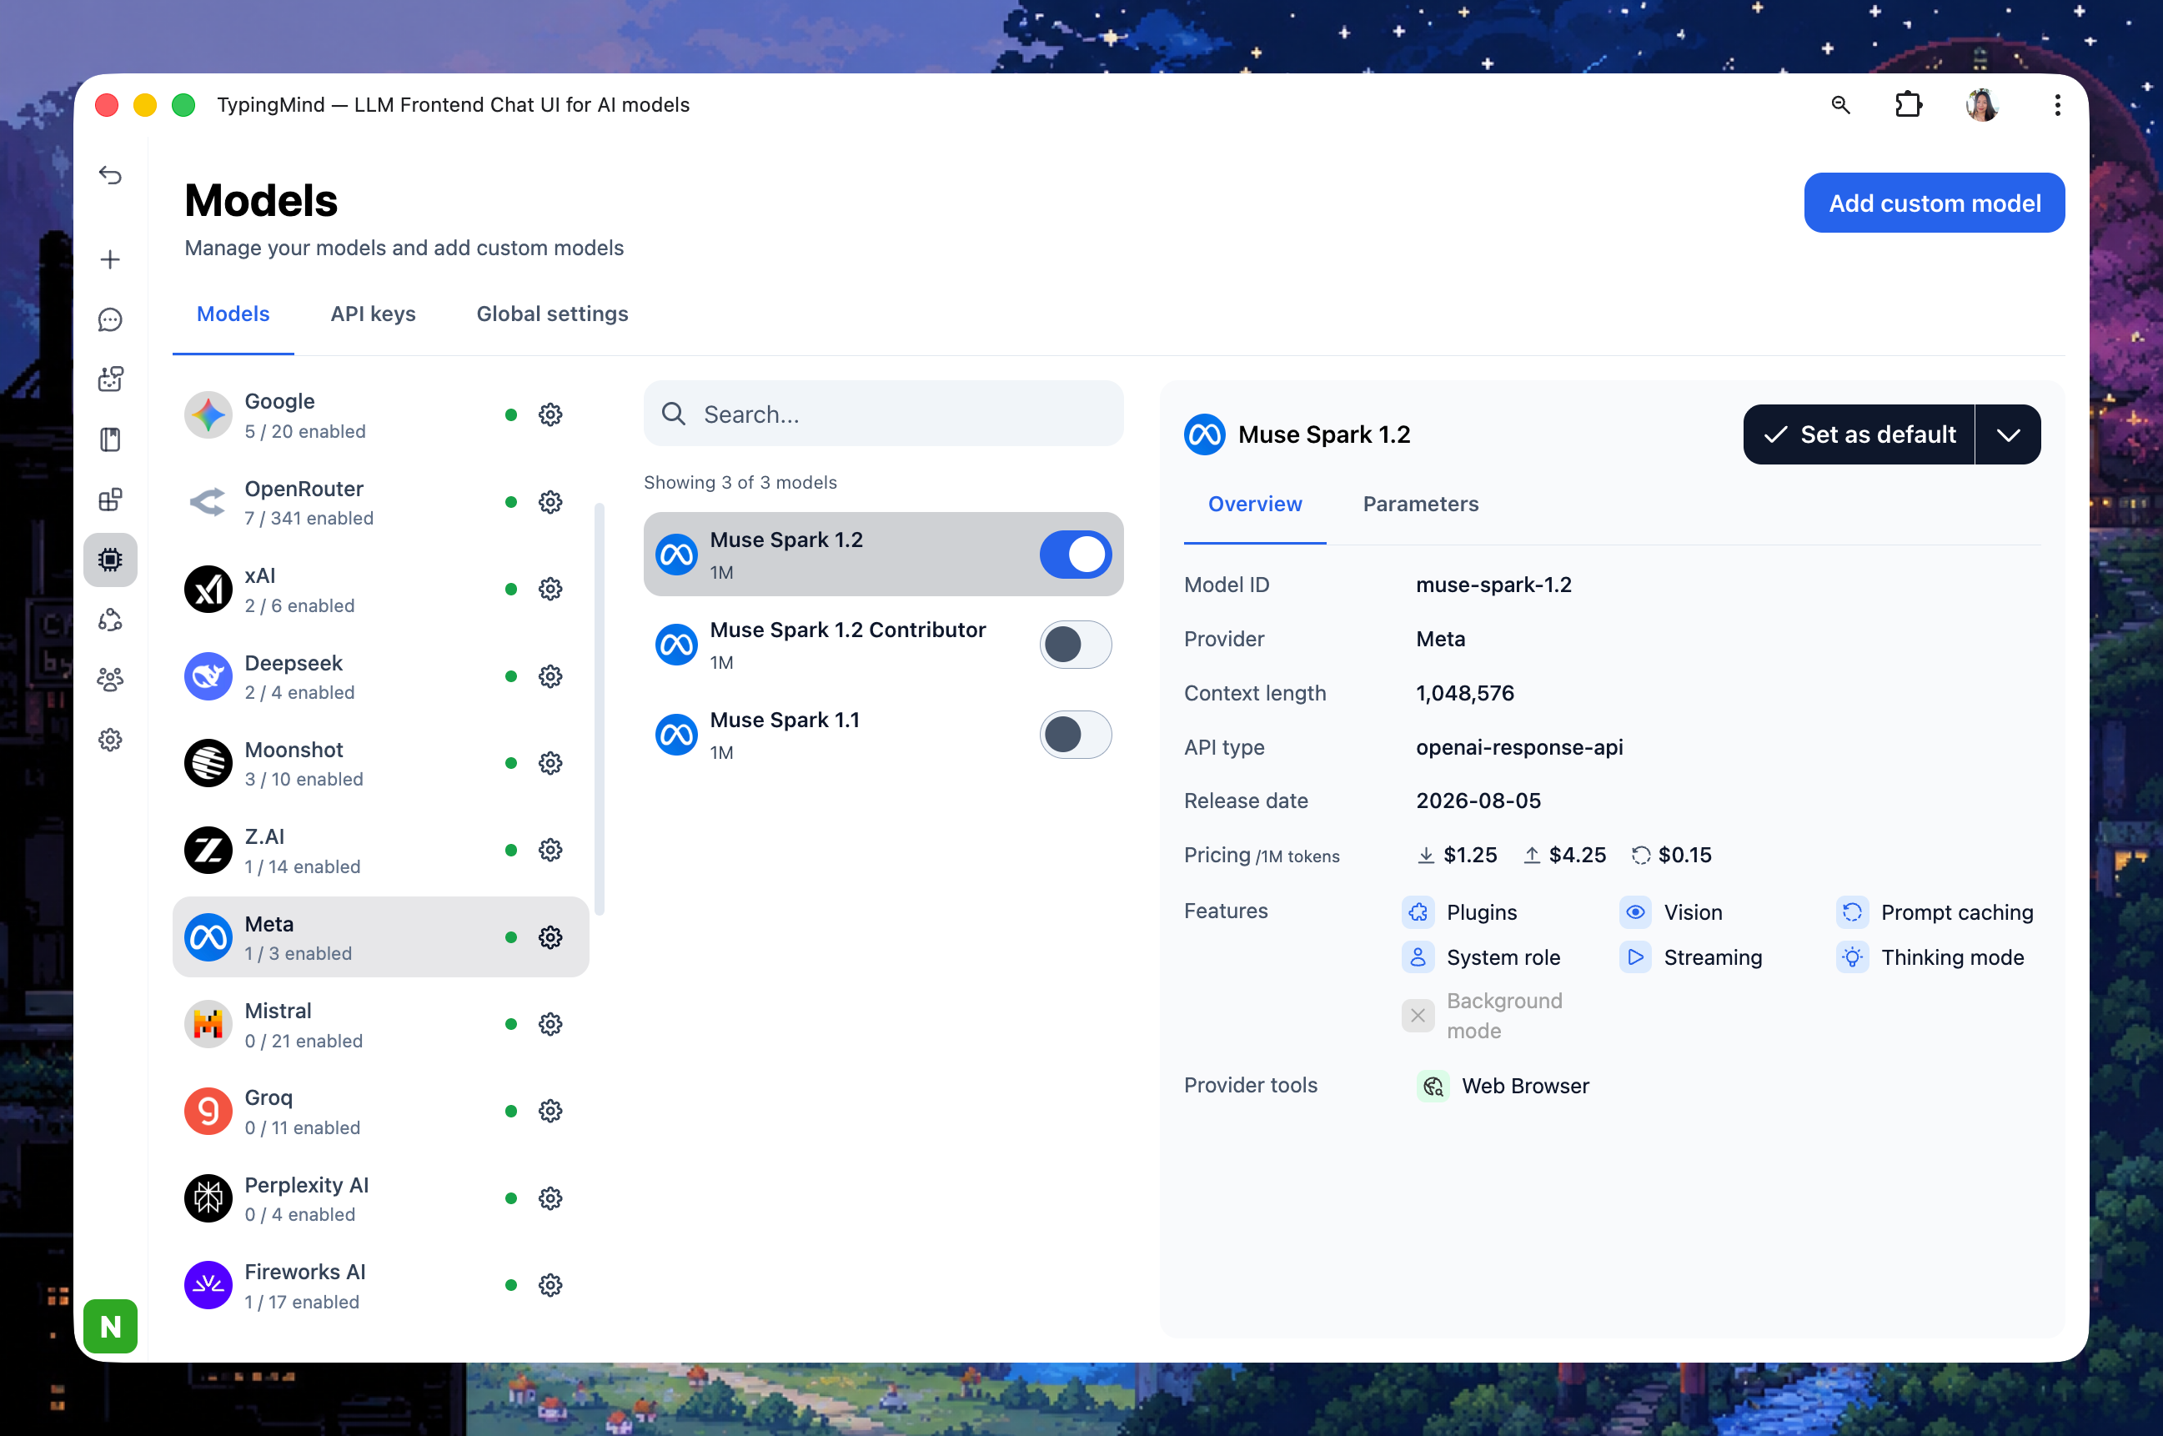Open the AI agents icon in the sidebar

point(110,379)
